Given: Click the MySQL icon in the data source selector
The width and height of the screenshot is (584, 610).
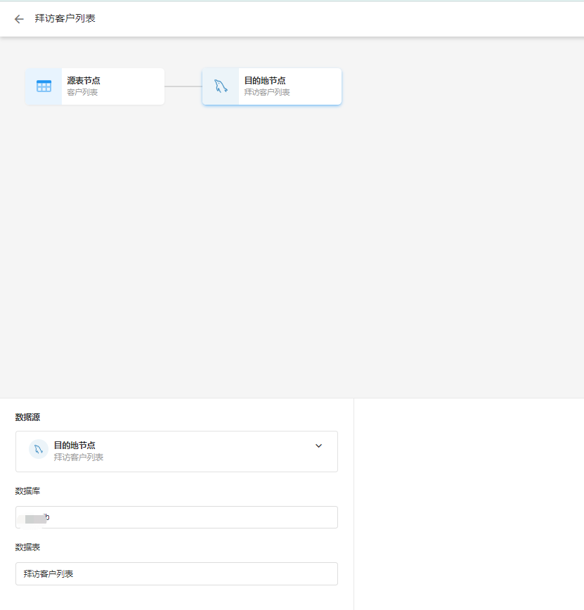Looking at the screenshot, I should (39, 449).
